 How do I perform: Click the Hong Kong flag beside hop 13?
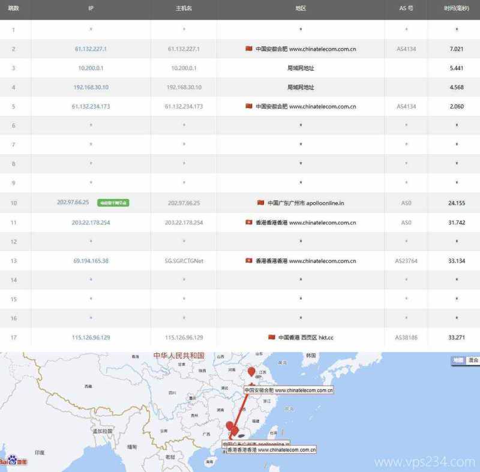(x=250, y=261)
